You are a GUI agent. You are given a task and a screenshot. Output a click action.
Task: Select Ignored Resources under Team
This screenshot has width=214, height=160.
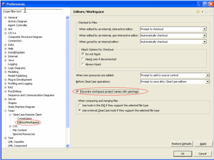click(x=24, y=134)
